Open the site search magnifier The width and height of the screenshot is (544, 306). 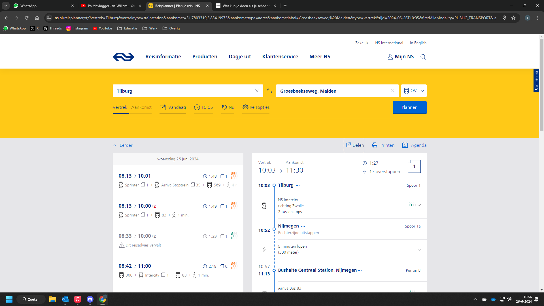point(423,57)
